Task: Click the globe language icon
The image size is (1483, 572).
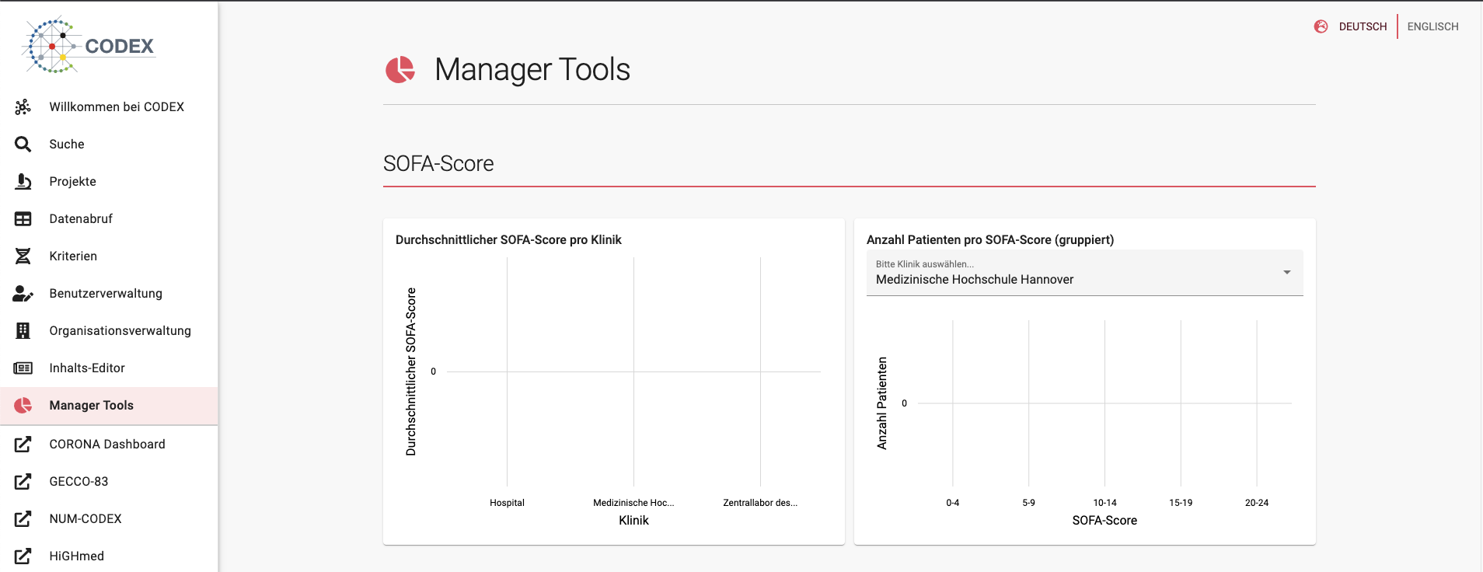Action: [1321, 26]
